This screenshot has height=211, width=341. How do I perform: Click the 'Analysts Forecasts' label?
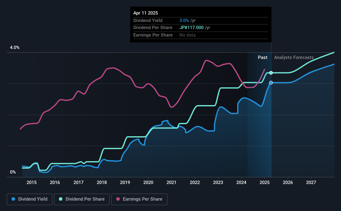[x=294, y=57]
